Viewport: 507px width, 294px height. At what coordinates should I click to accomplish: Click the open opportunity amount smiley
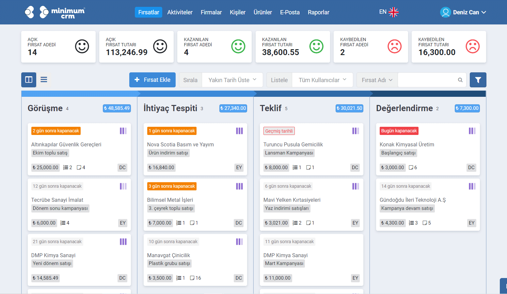pyautogui.click(x=160, y=46)
